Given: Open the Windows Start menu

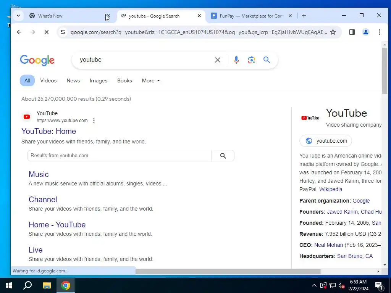Looking at the screenshot, I should point(9,285).
